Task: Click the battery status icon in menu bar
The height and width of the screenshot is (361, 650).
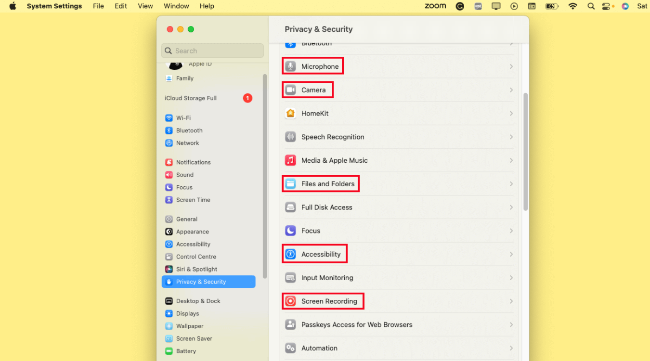Action: click(x=552, y=6)
